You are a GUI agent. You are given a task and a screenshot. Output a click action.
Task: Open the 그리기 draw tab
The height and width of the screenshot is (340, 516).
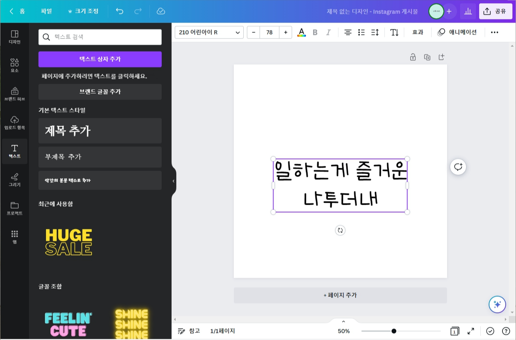click(x=15, y=180)
